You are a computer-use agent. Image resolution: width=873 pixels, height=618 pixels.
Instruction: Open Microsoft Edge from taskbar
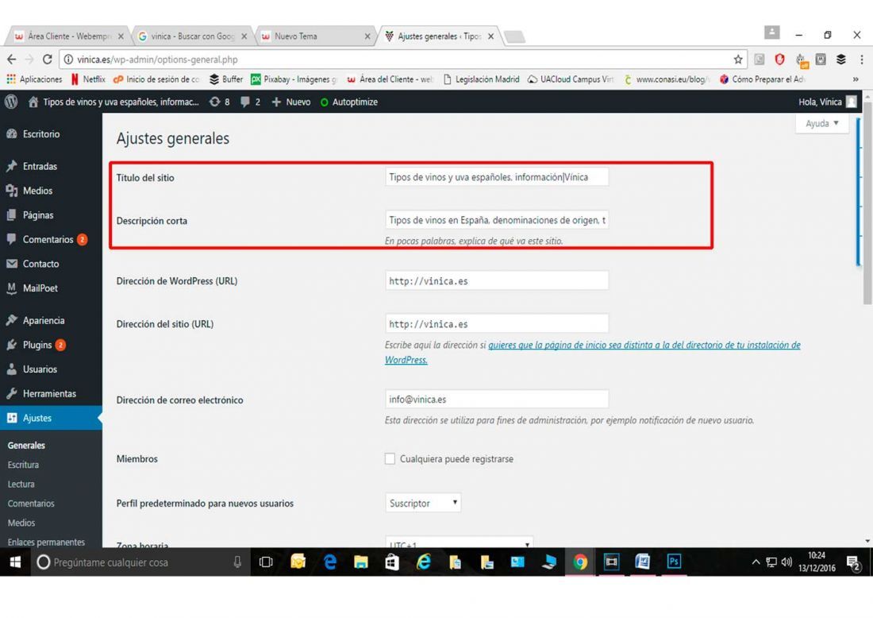(329, 562)
